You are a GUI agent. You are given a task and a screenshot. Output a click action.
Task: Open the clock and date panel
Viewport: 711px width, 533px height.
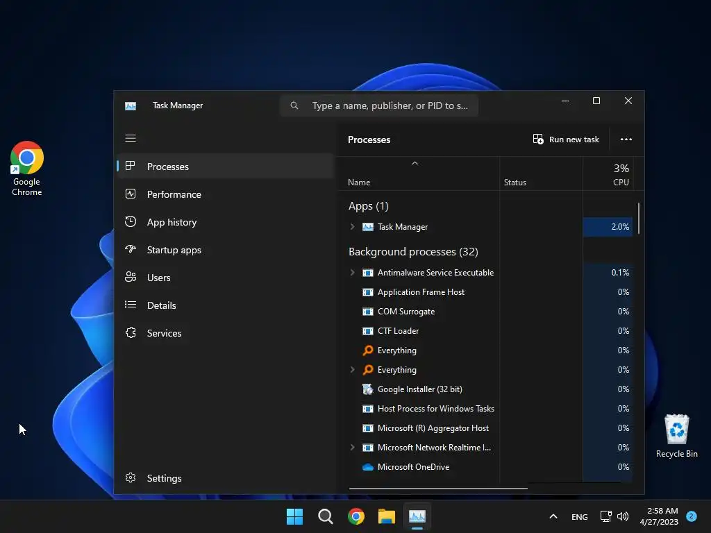[659, 516]
